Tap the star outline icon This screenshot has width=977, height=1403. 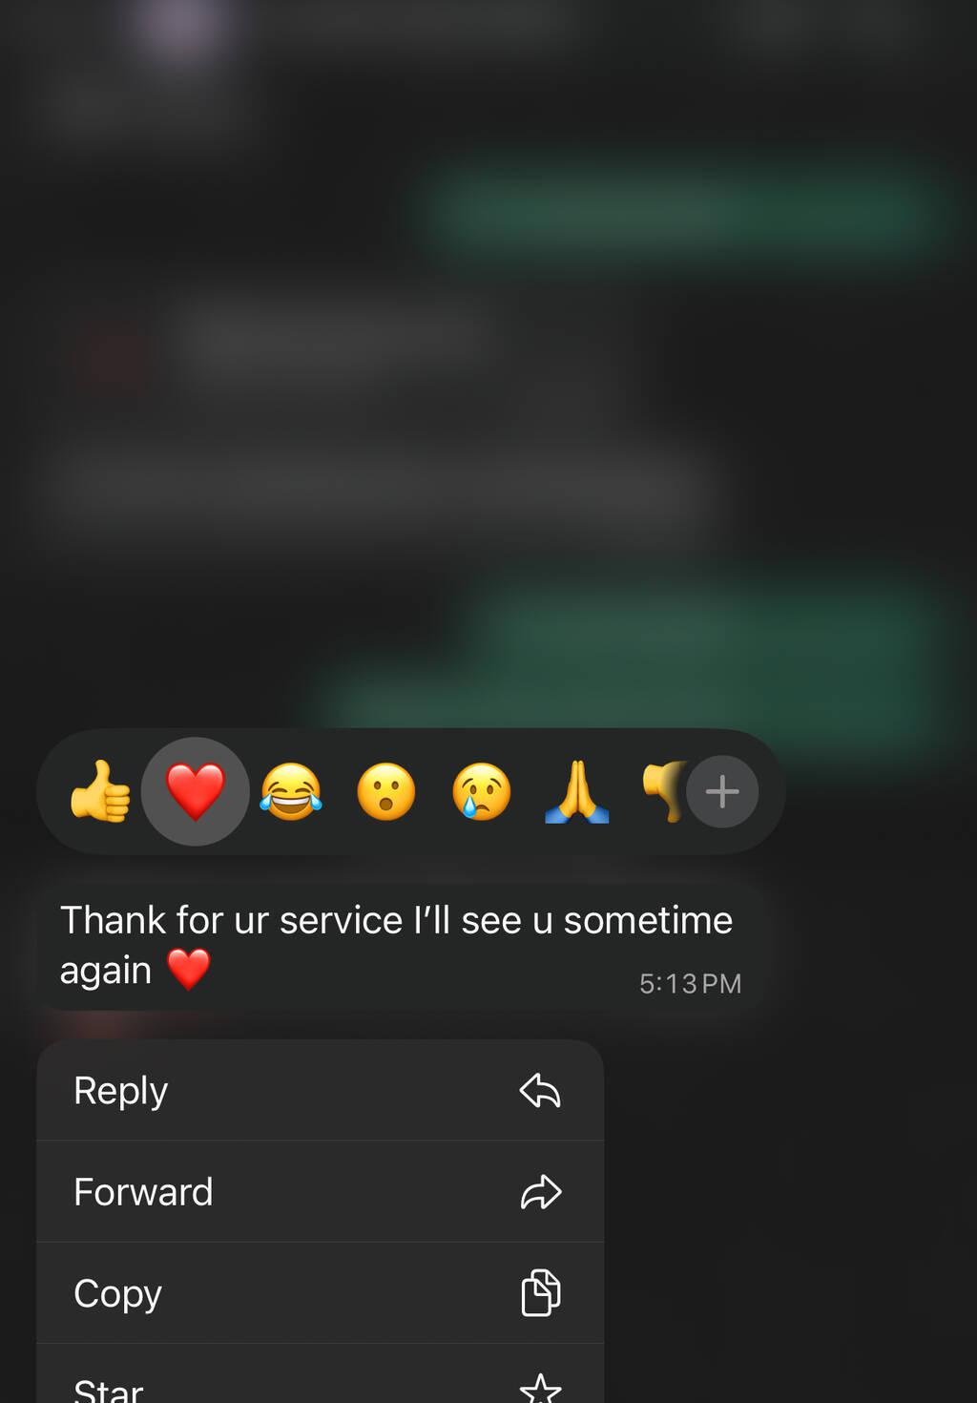pos(541,1389)
